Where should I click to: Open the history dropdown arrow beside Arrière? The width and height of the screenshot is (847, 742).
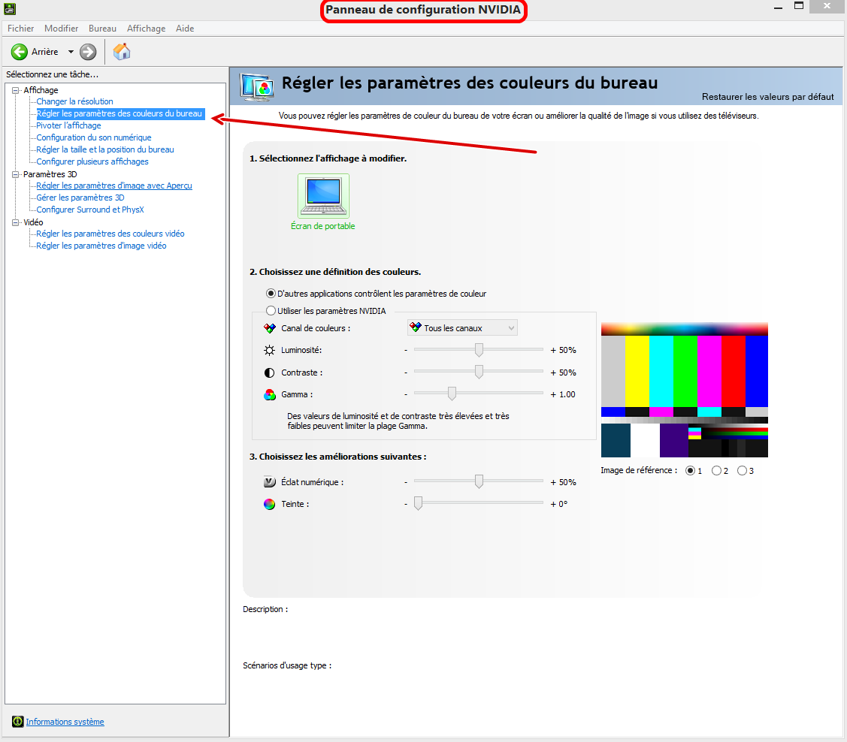[71, 52]
